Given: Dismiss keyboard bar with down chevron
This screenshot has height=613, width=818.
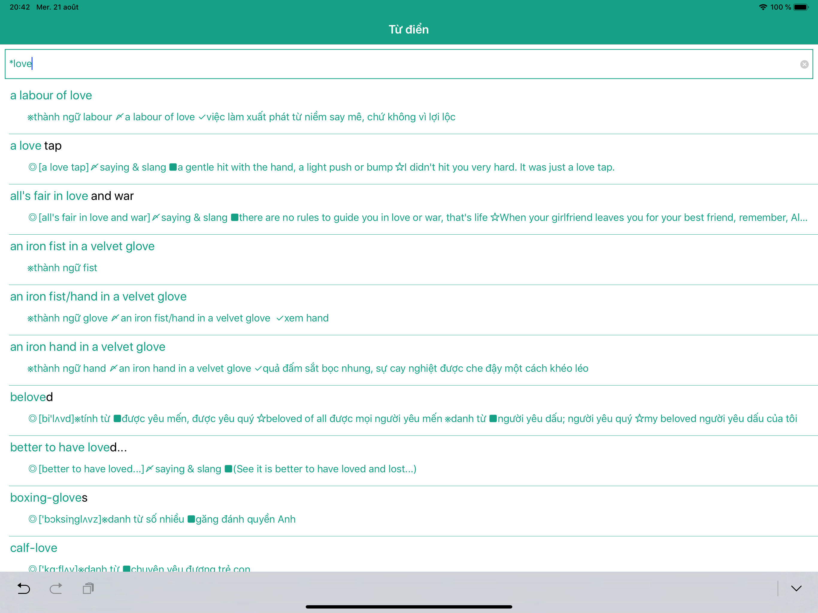Looking at the screenshot, I should (796, 588).
